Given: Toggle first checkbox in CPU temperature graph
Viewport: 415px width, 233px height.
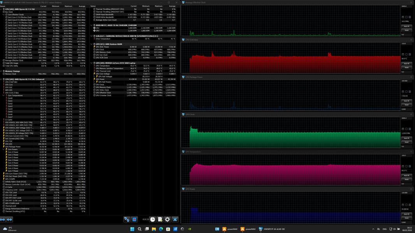Looking at the screenshot, I should click(403, 54).
